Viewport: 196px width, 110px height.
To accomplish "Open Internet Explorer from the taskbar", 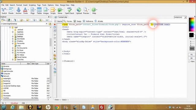I will click(13, 107).
